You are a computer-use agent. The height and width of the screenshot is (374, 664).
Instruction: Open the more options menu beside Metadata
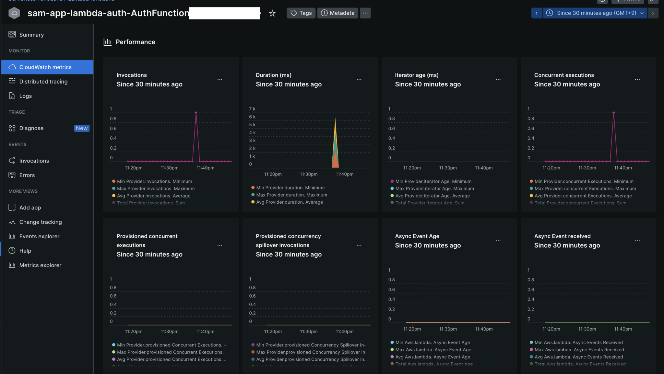(x=365, y=13)
